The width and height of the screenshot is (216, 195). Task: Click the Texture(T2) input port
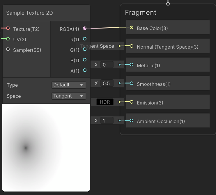tap(8, 28)
